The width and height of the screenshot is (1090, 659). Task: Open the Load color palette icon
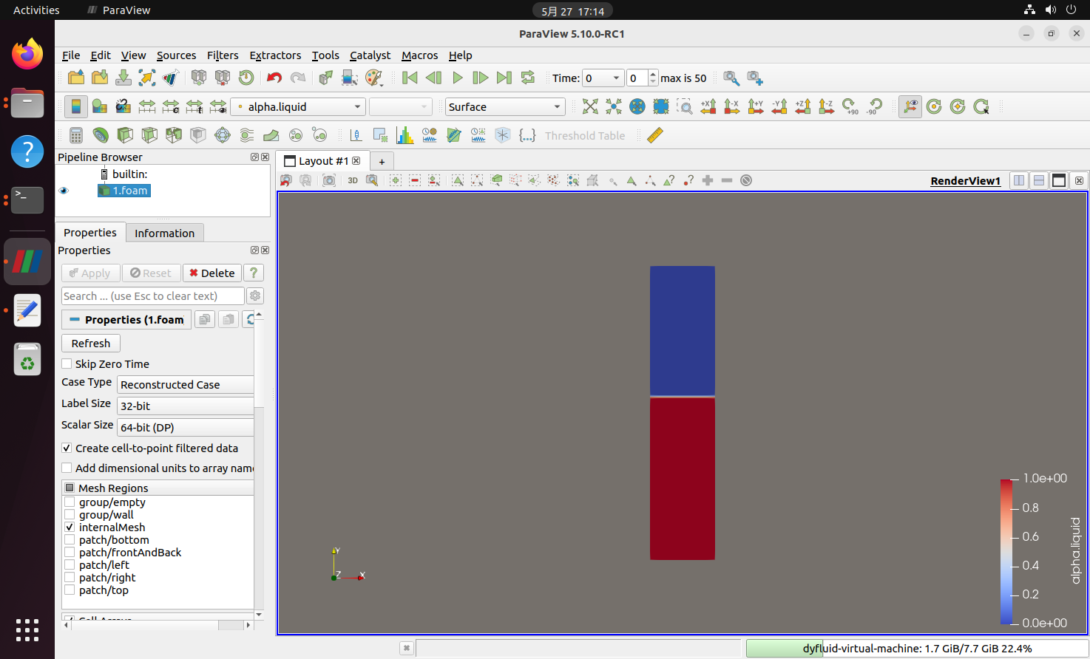[x=374, y=78]
